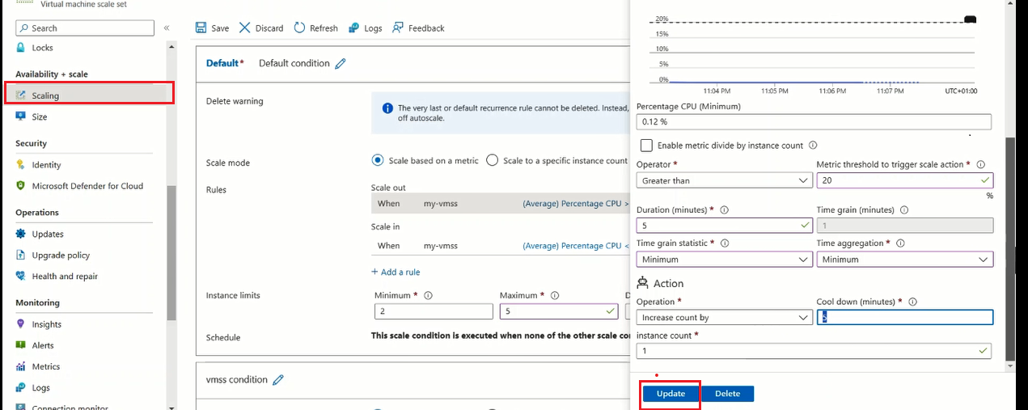Click info icon next to Metric threshold label

point(980,164)
